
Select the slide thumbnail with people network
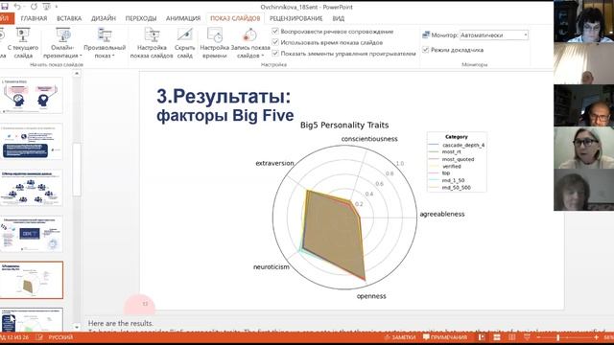pyautogui.click(x=32, y=188)
